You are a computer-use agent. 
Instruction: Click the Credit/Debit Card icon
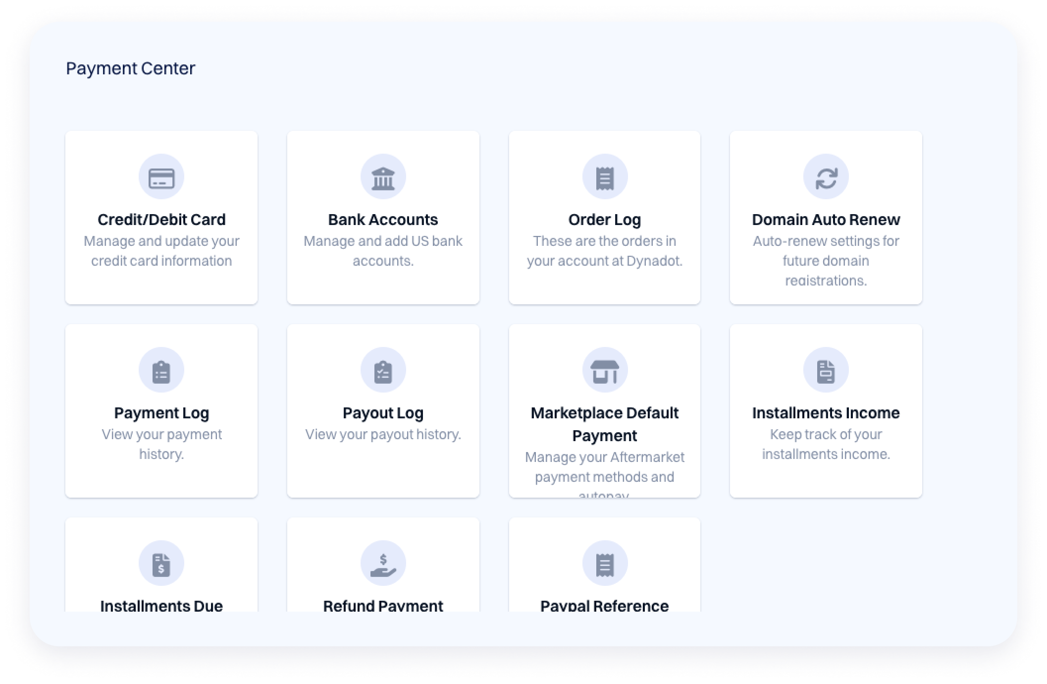click(x=161, y=177)
